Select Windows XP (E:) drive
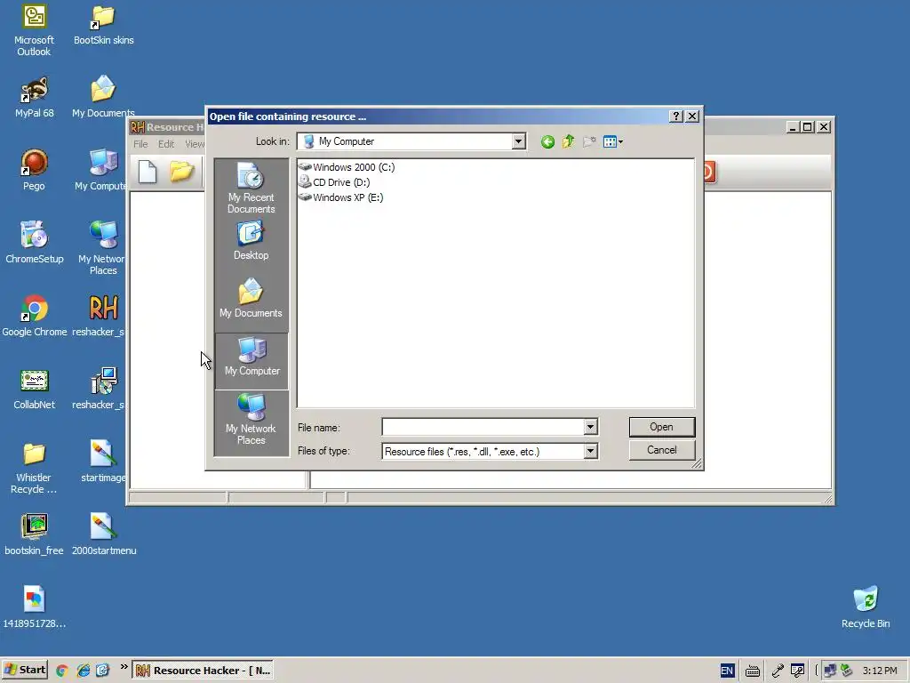Image resolution: width=910 pixels, height=683 pixels. (340, 197)
